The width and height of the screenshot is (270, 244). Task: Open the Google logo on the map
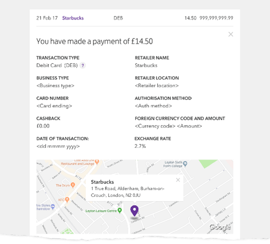coord(220,227)
